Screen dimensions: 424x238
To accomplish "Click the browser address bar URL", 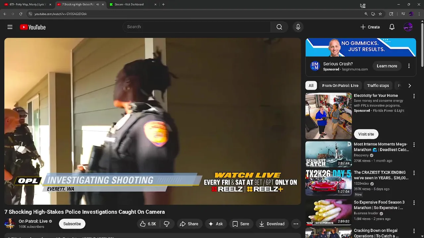I will tap(61, 14).
